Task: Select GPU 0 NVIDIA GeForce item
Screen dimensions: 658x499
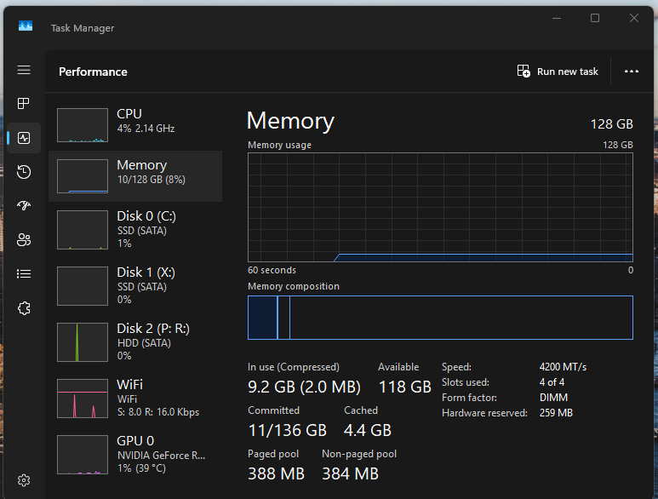Action: point(135,454)
